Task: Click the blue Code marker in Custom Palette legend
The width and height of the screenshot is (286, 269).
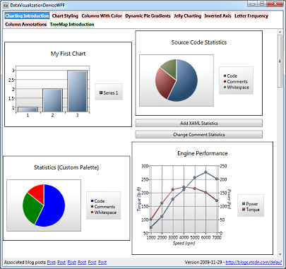Action: point(93,201)
